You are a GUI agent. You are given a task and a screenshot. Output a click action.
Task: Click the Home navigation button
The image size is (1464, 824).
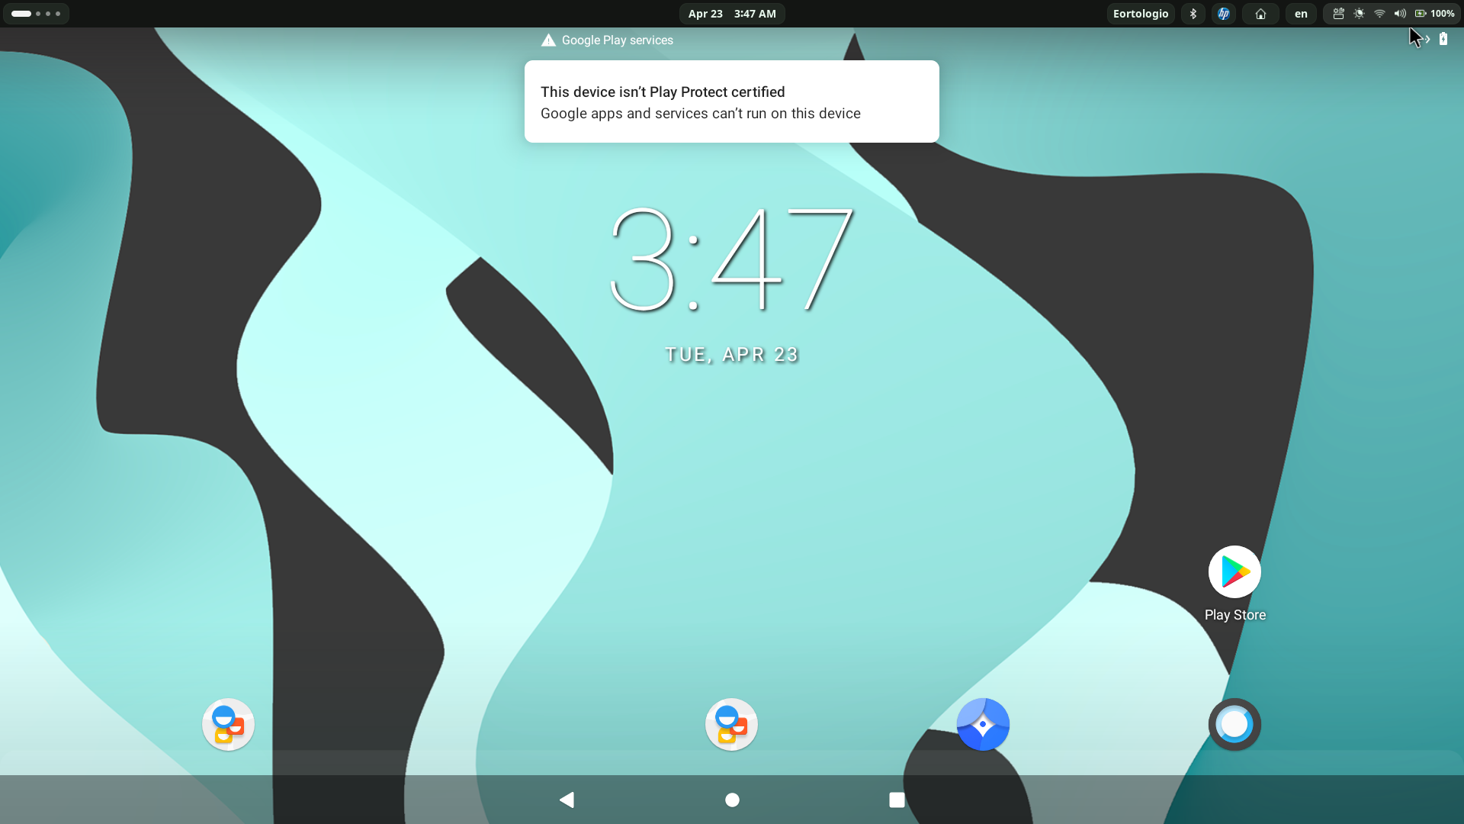tap(731, 800)
